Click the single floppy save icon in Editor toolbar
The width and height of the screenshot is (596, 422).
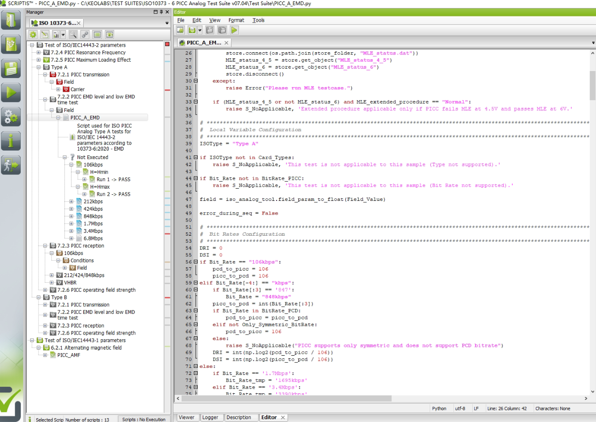pyautogui.click(x=210, y=30)
